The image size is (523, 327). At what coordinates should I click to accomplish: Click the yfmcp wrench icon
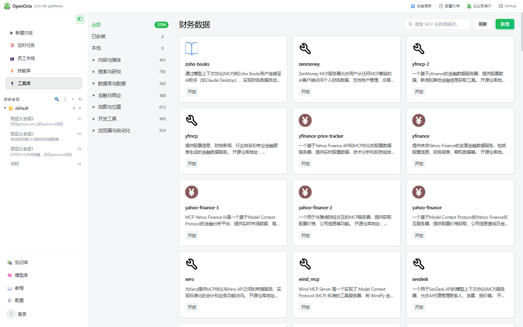pos(192,120)
